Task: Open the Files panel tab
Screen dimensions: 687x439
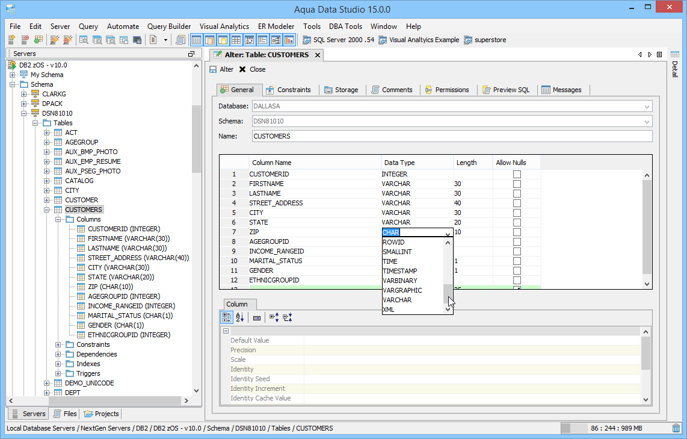Action: click(x=65, y=414)
